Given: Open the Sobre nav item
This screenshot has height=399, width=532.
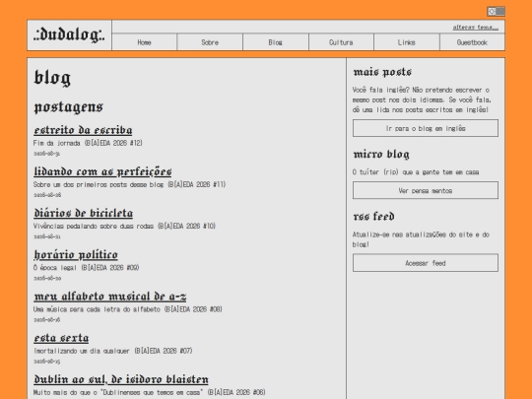Looking at the screenshot, I should click(x=210, y=42).
